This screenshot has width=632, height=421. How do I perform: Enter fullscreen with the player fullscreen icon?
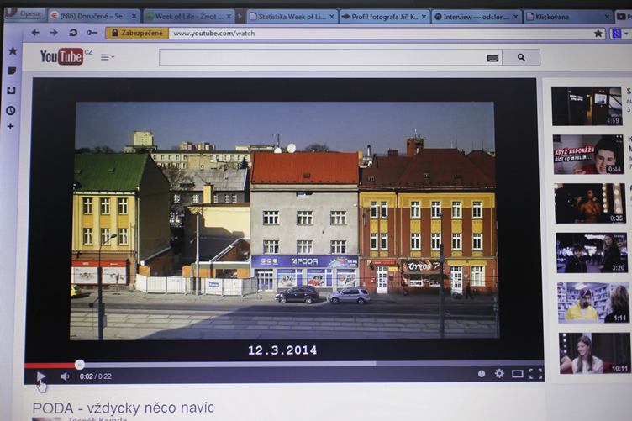[535, 374]
